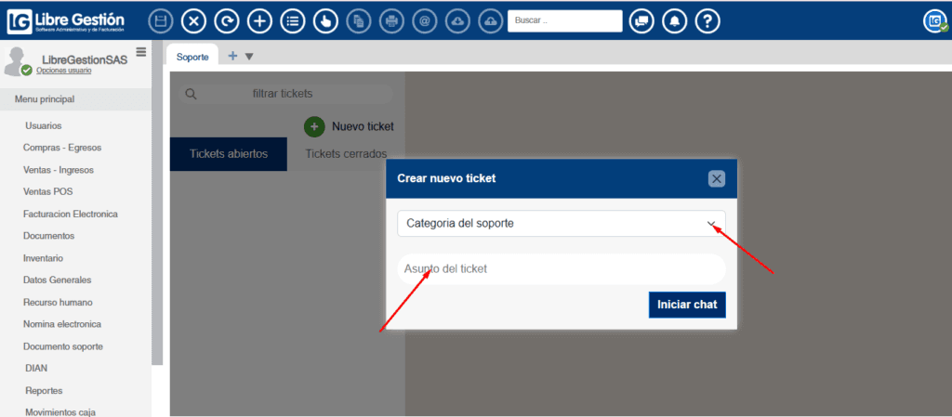
Task: Click the refresh circular arrow icon
Action: [226, 20]
